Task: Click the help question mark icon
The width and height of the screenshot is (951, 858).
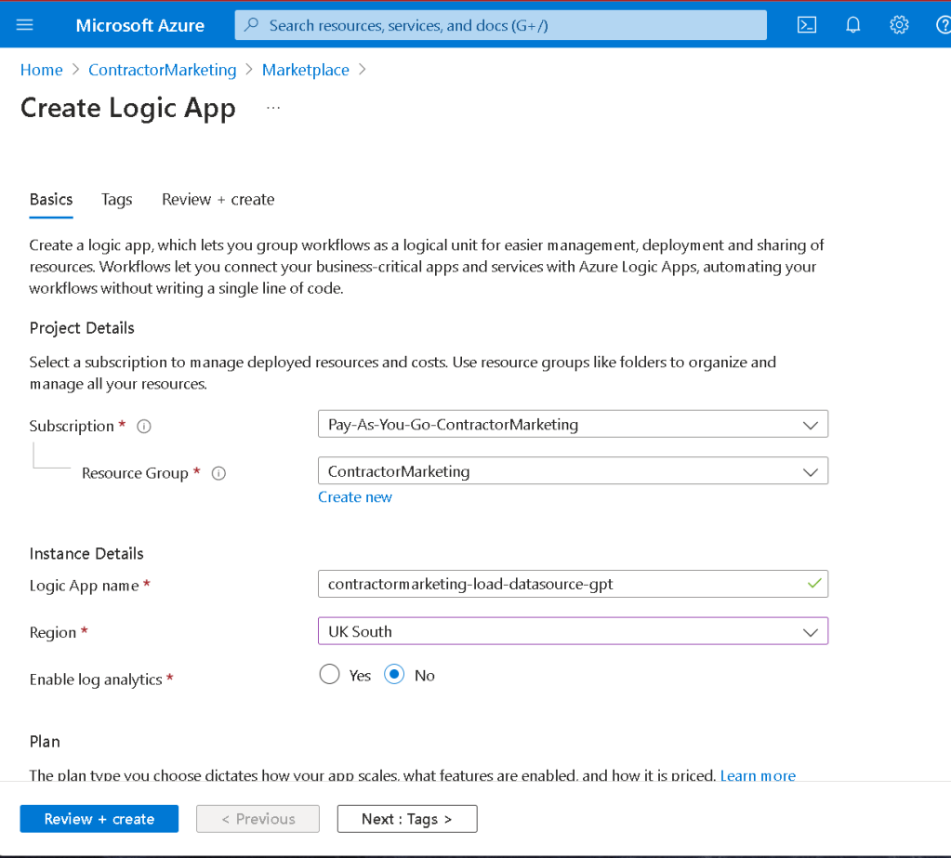Action: (944, 25)
